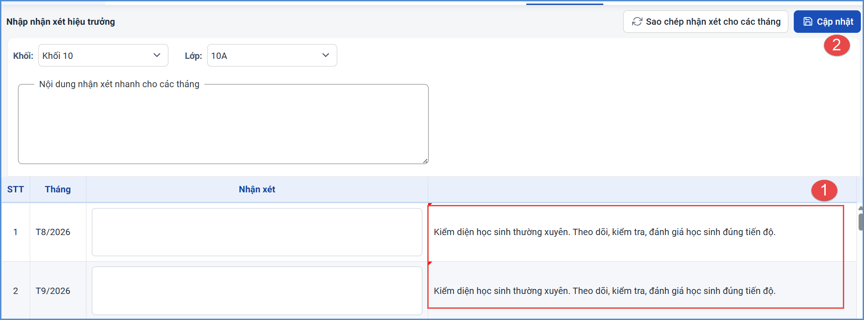Image resolution: width=864 pixels, height=320 pixels.
Task: Click the Cập nhật save button
Action: [x=827, y=22]
